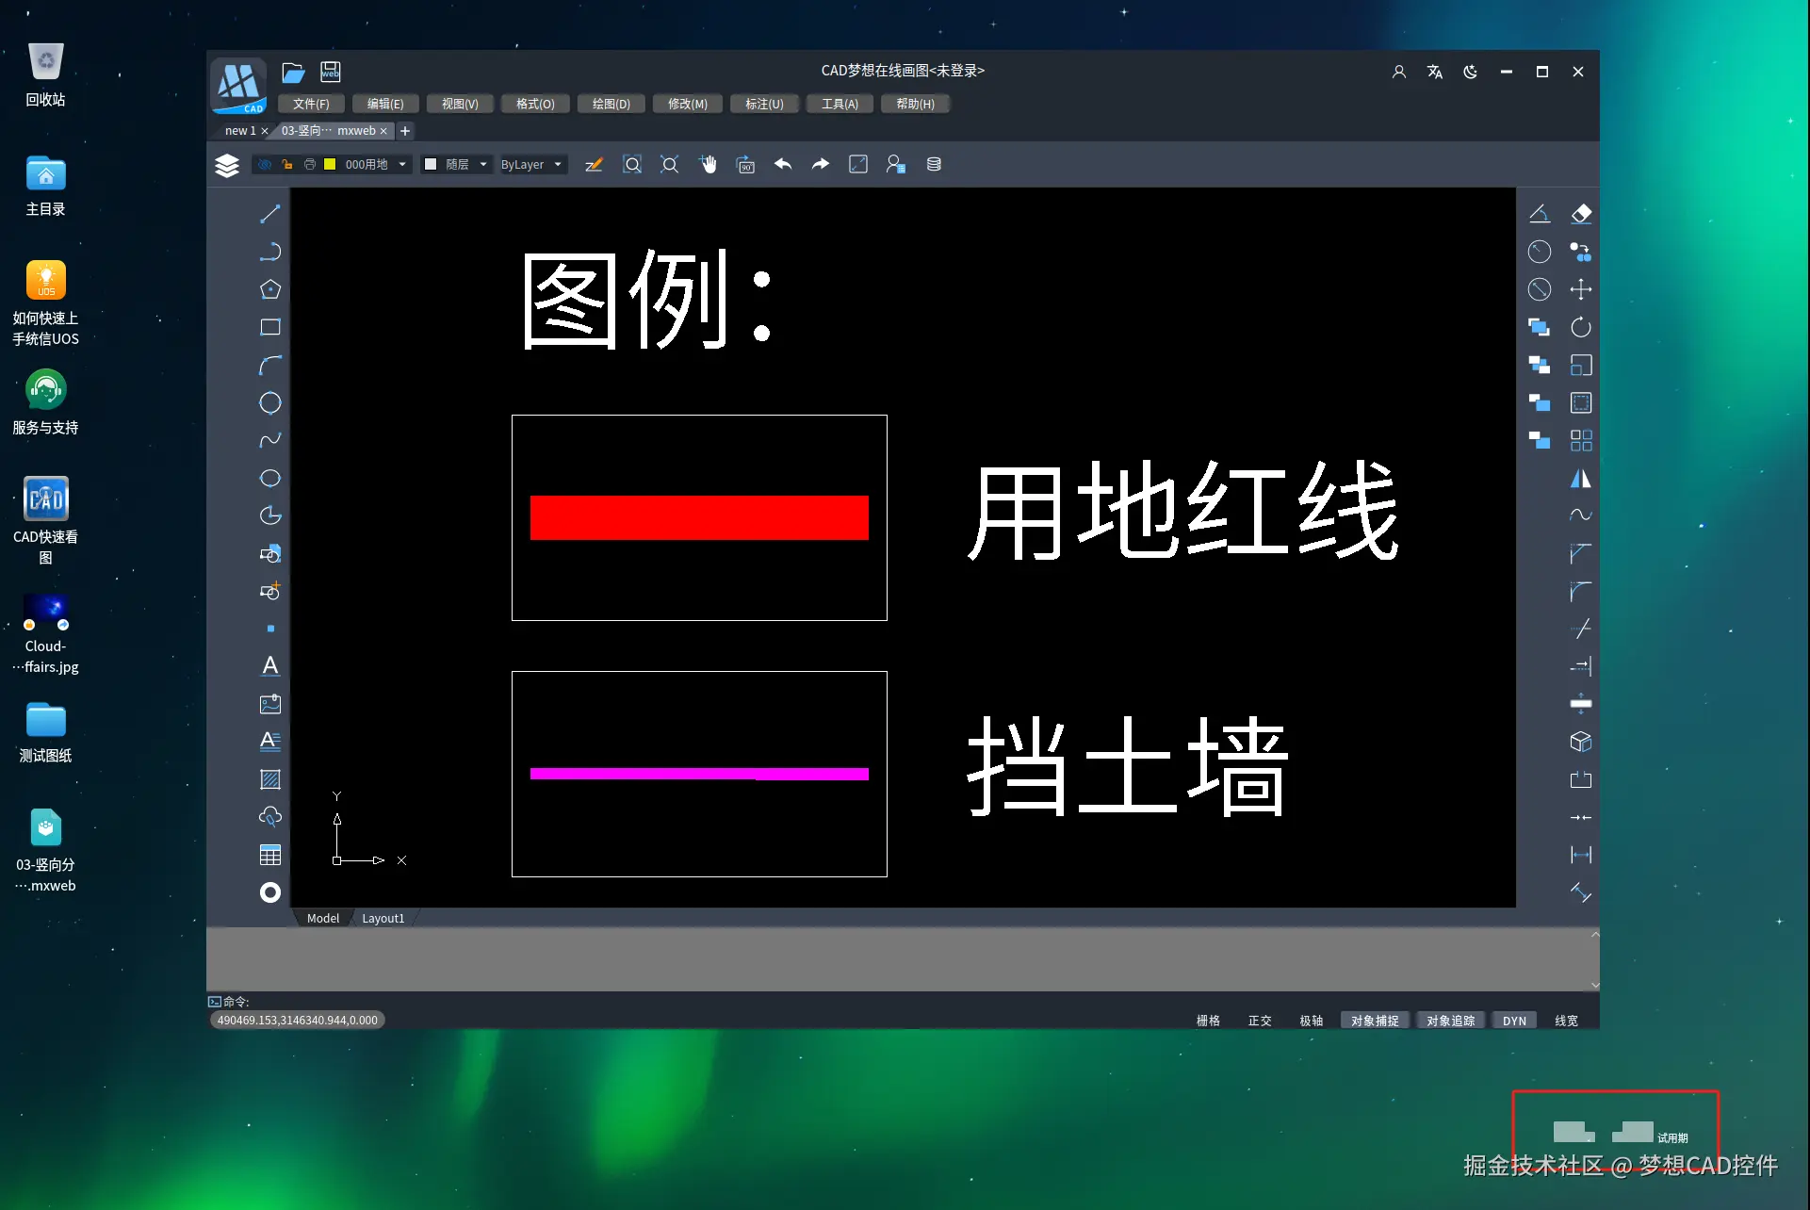
Task: Toggle DYN in the status bar
Action: [1514, 1020]
